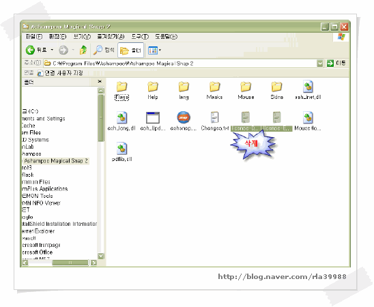
Task: Click folder tree vertical scrollbar thumb
Action: coord(101,118)
